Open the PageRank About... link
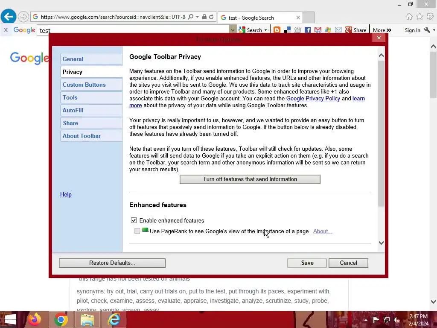The height and width of the screenshot is (328, 437). [x=323, y=231]
